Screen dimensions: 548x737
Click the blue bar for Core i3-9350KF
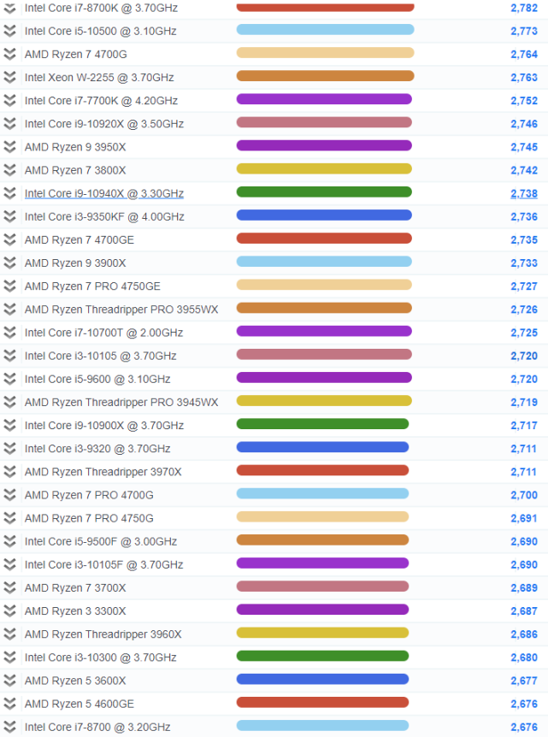tap(324, 215)
